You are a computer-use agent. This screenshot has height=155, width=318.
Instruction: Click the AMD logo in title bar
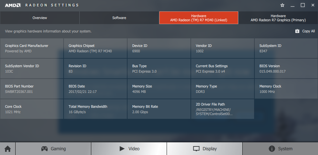13,5
